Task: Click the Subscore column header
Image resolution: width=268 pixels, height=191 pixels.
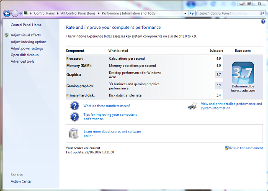Action: pyautogui.click(x=216, y=51)
